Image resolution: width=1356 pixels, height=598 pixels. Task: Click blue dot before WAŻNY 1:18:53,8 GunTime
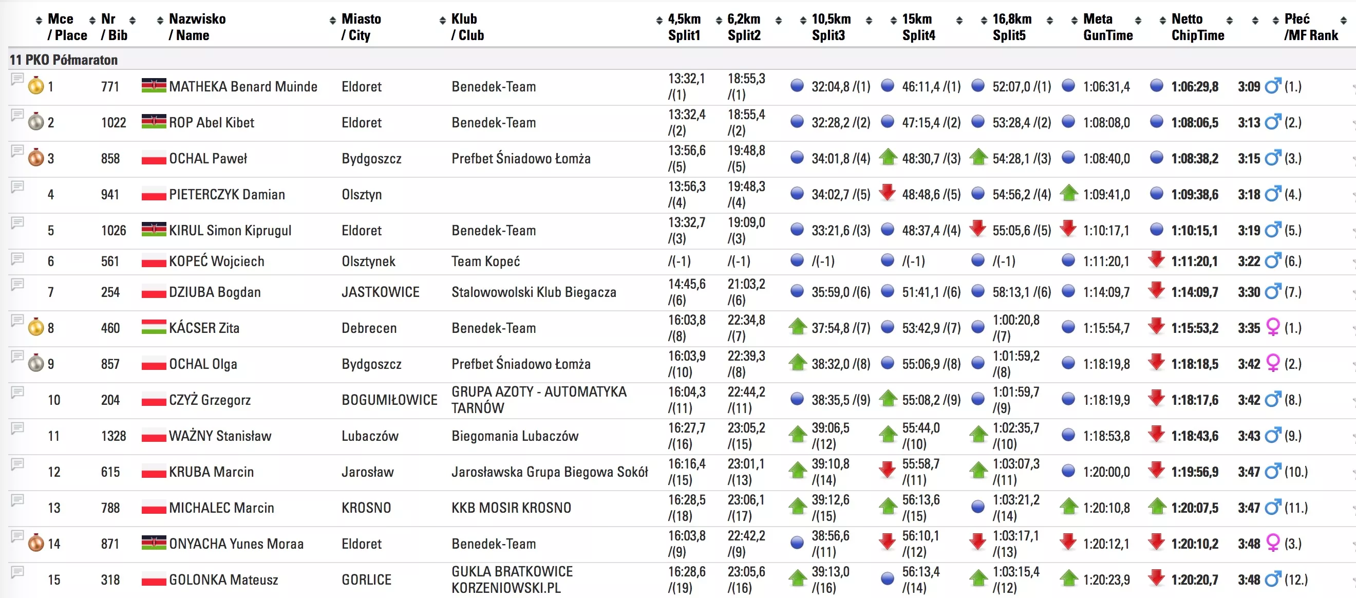click(1068, 435)
